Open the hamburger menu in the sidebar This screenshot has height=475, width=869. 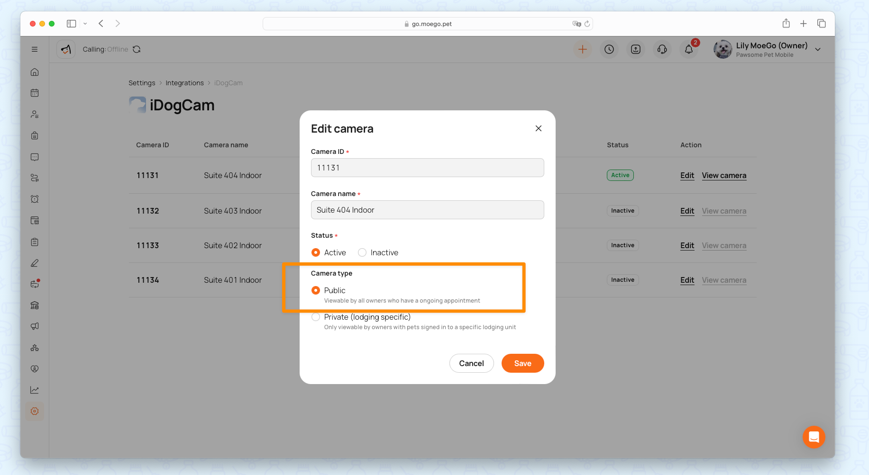(35, 49)
